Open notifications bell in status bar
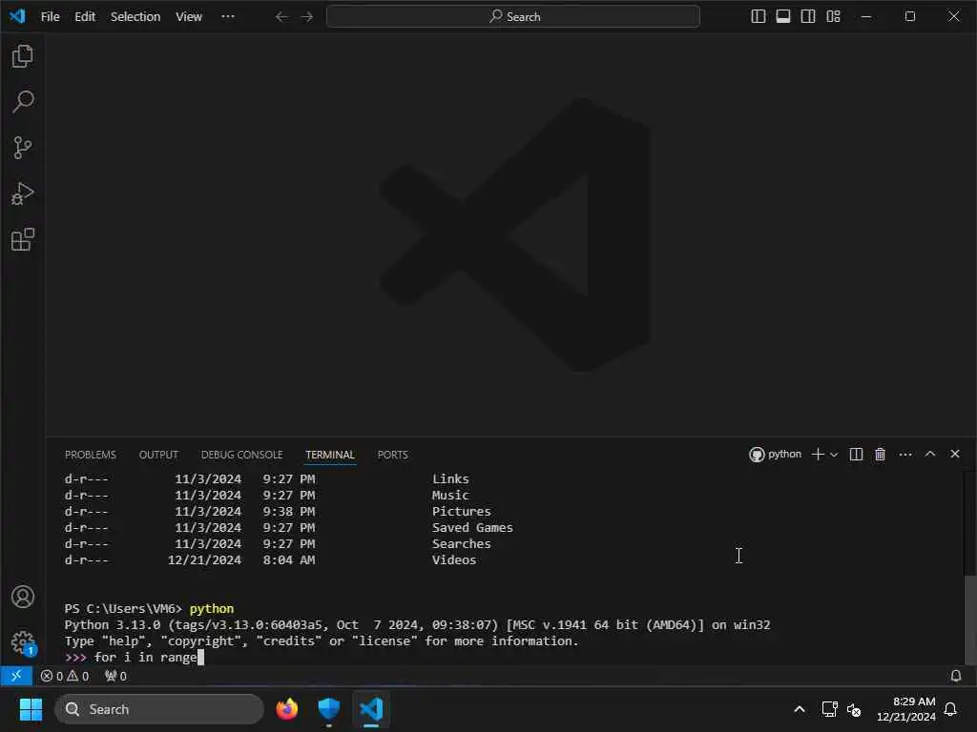This screenshot has width=977, height=732. 955,676
